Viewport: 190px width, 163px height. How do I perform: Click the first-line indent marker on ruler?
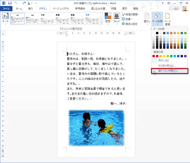coord(67,32)
